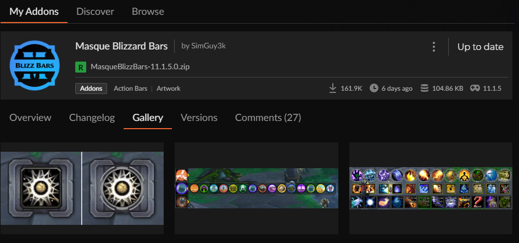
Task: Open the My Addons tab
Action: (34, 12)
